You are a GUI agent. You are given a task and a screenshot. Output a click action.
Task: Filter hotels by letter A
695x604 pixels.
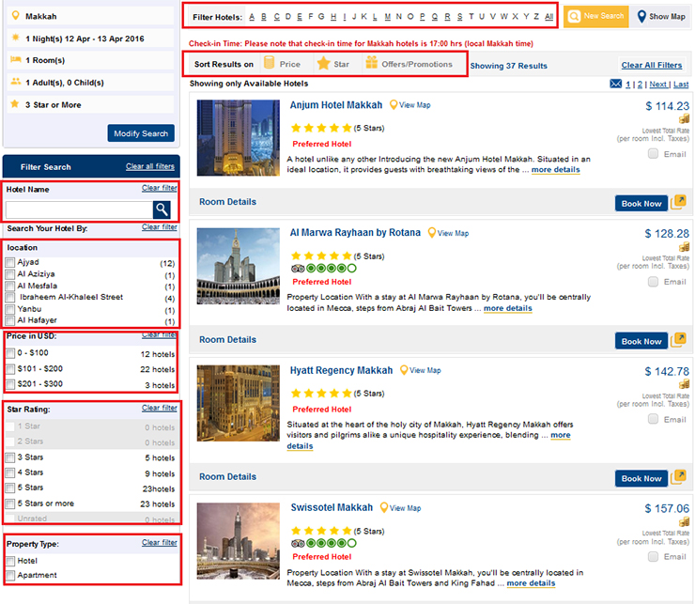(252, 17)
